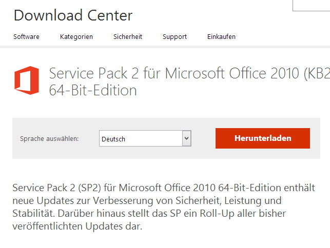Focus the search box at top right
330x248 pixels.
[x=312, y=6]
